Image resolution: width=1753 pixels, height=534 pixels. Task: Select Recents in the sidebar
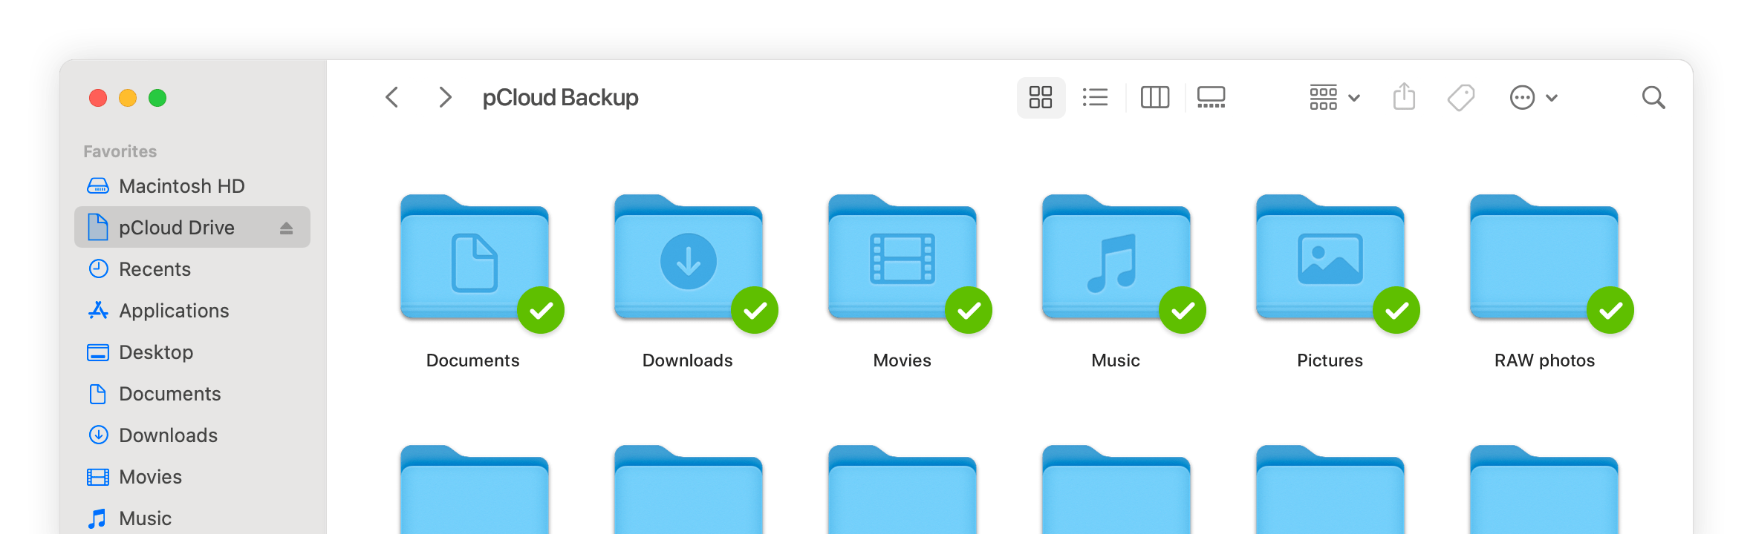(155, 269)
